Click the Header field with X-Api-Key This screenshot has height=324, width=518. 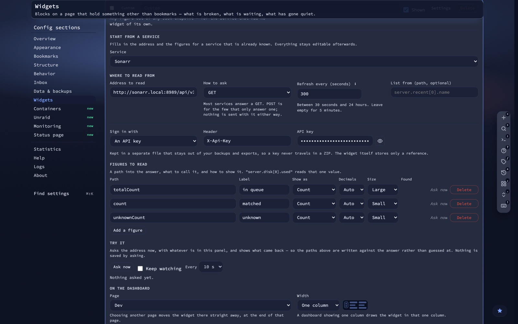[247, 141]
